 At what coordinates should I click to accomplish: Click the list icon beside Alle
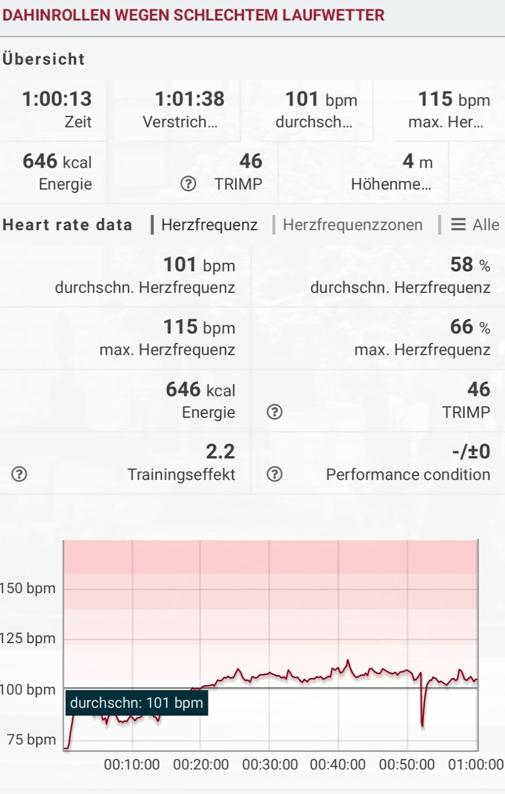click(458, 225)
